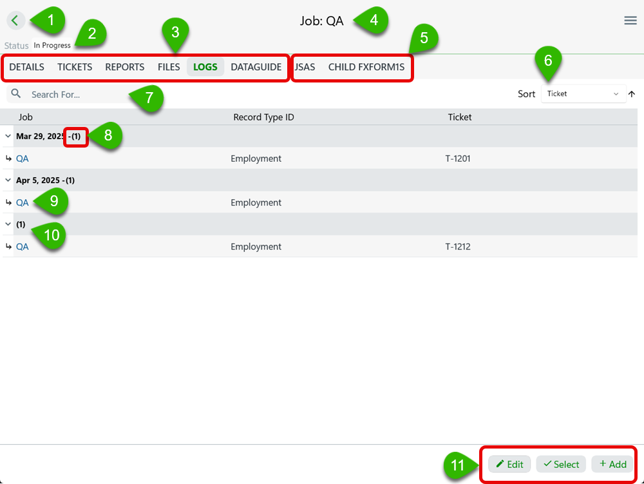
Task: Open the JSAS tab
Action: (305, 67)
